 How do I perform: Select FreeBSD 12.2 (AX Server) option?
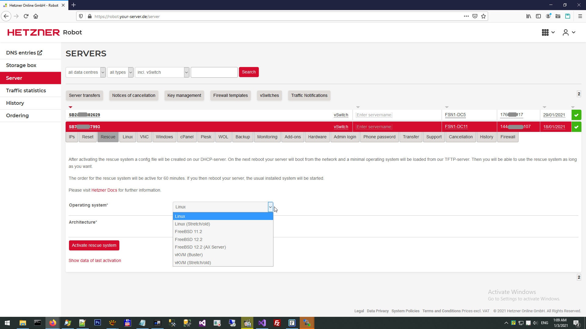tap(200, 247)
